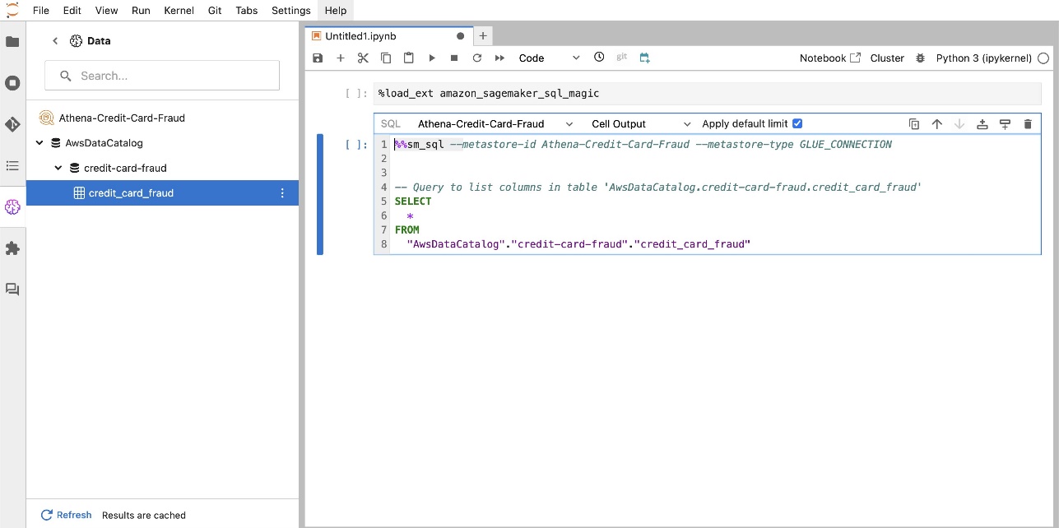This screenshot has width=1059, height=528.
Task: Open the Kernel menu
Action: coord(179,11)
